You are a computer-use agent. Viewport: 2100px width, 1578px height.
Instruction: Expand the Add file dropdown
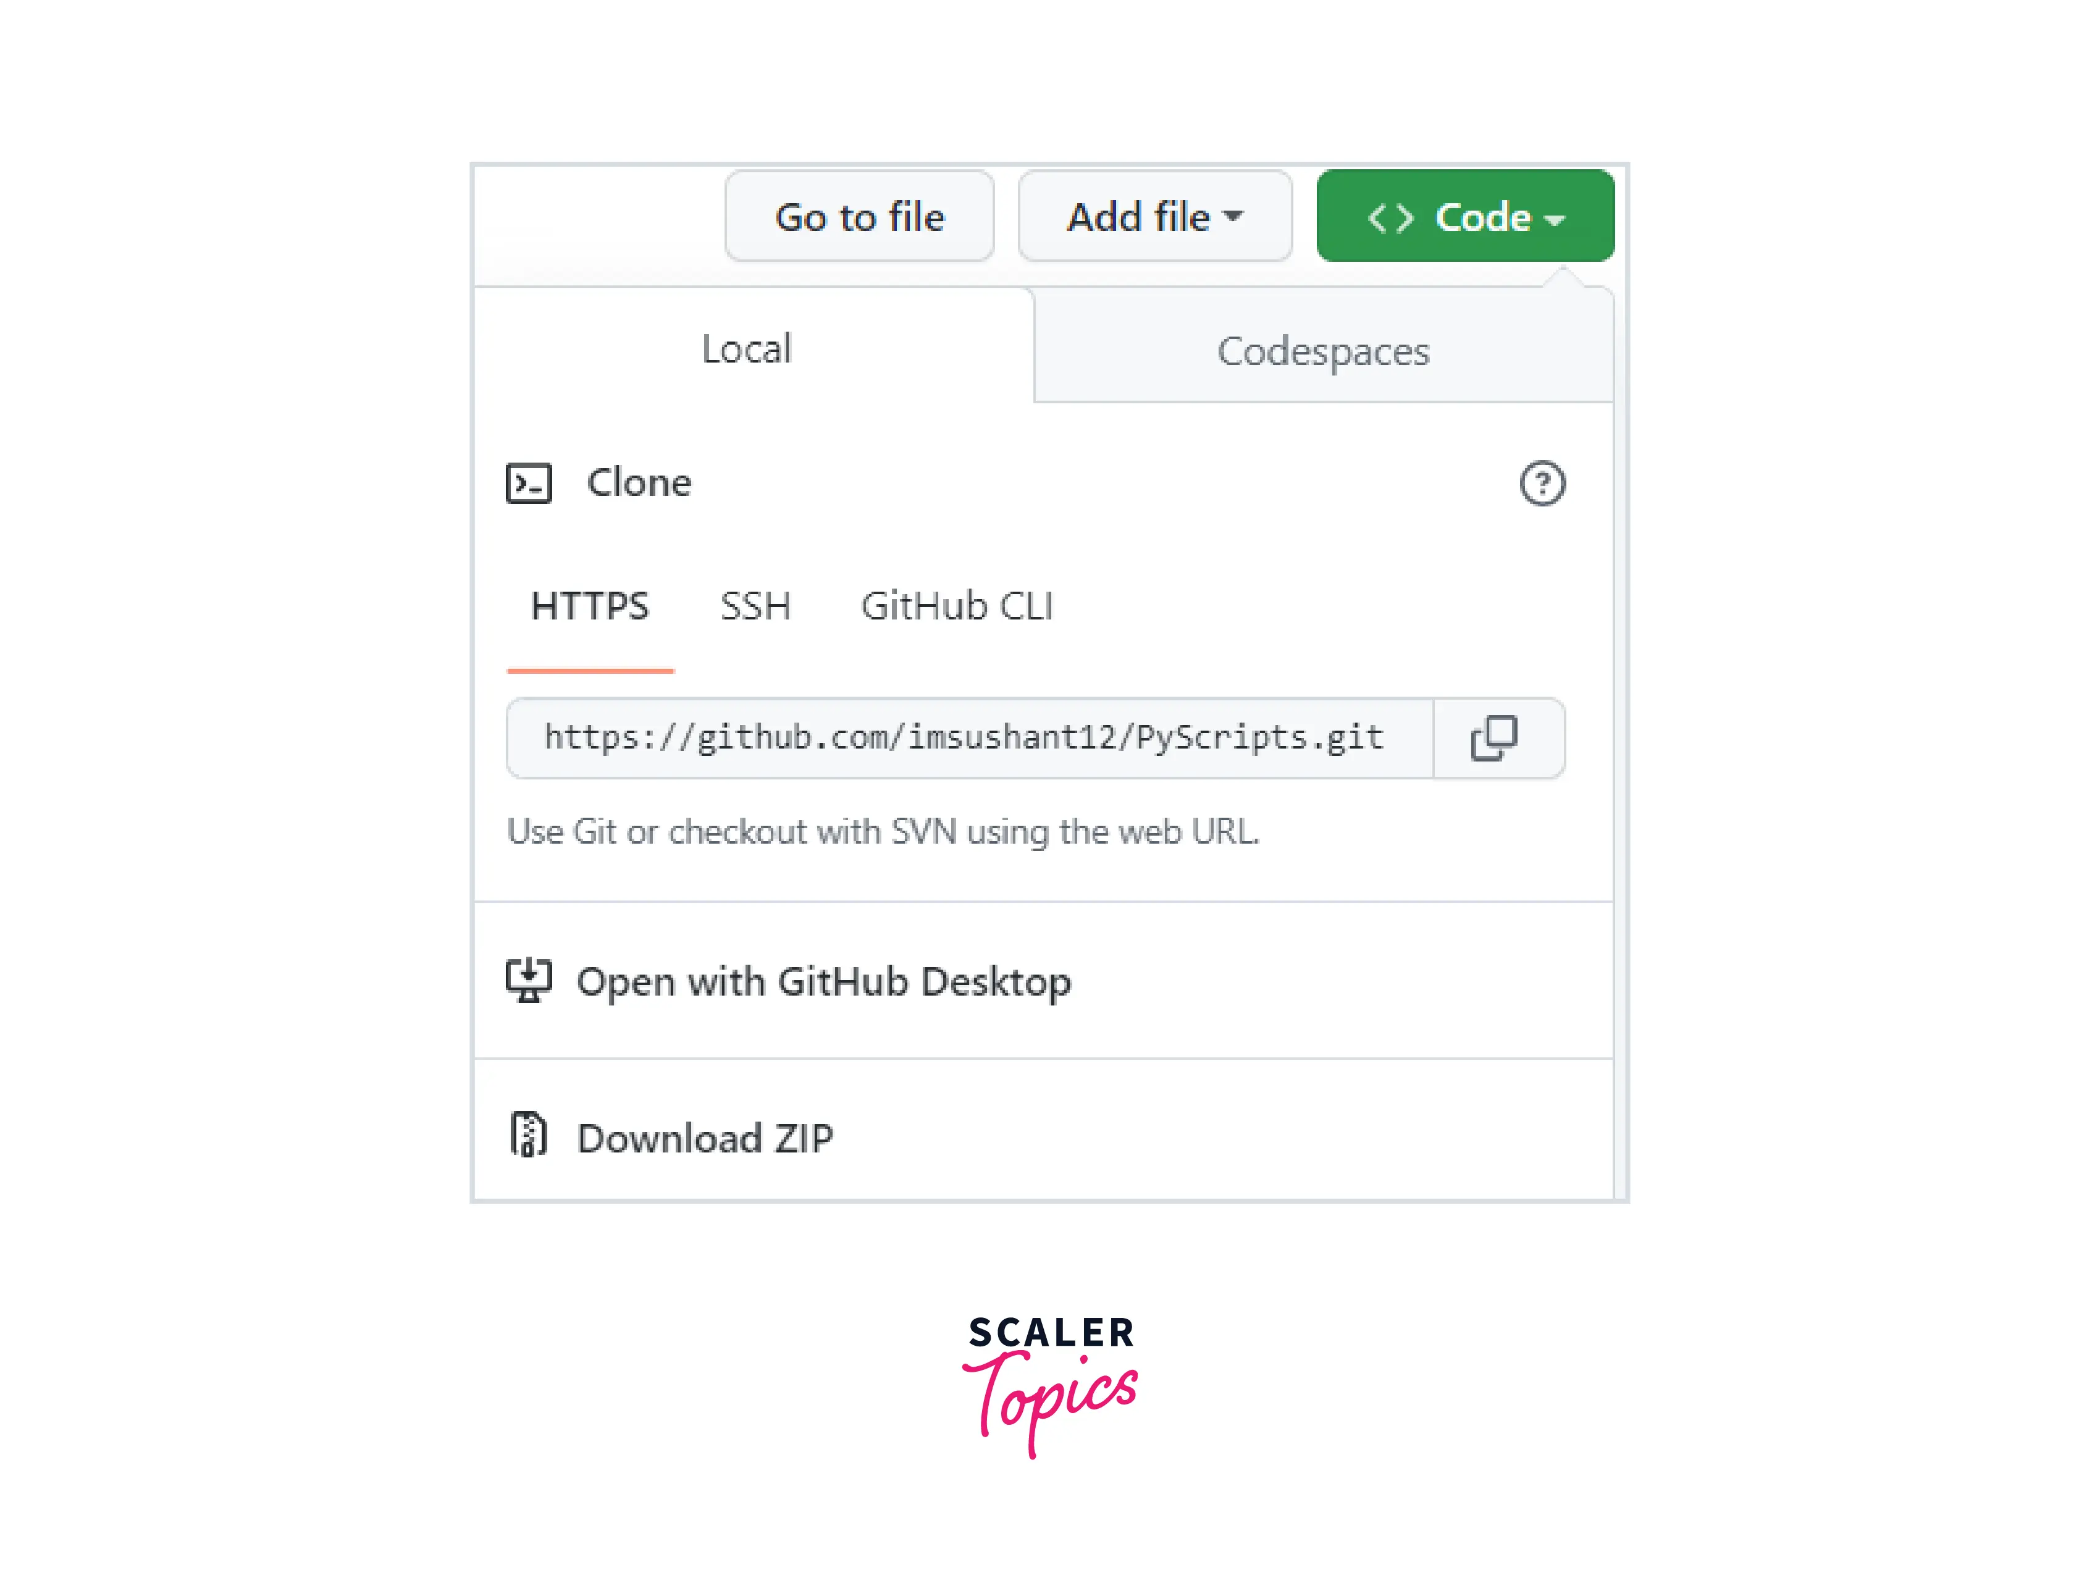[x=1154, y=217]
